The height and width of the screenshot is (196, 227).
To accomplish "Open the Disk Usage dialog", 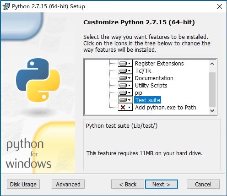I will pyautogui.click(x=23, y=184).
